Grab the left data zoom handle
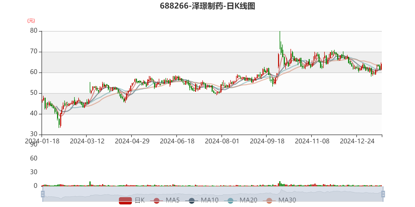 pos(43,194)
